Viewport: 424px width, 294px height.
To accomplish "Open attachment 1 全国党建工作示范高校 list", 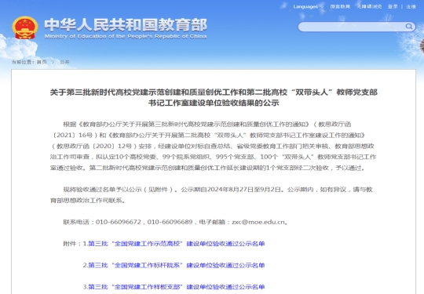I will (x=177, y=244).
